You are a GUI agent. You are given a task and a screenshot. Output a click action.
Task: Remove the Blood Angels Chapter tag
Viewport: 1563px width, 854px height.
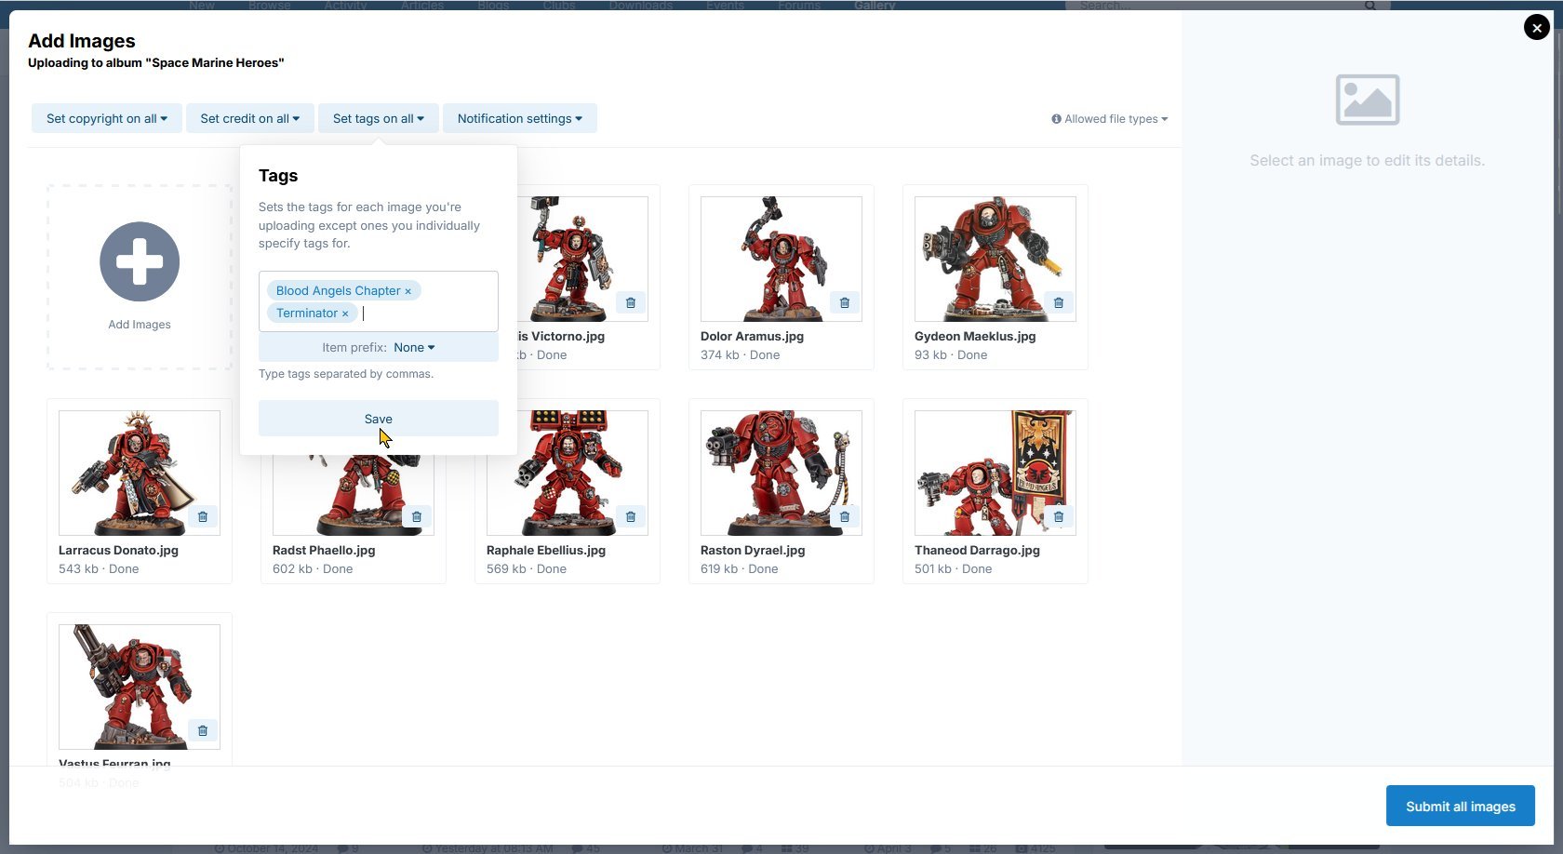pos(407,291)
